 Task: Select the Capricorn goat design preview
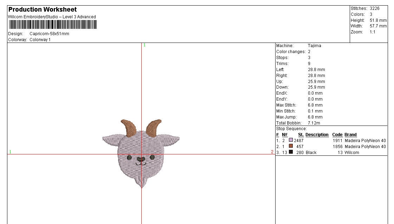pos(141,151)
